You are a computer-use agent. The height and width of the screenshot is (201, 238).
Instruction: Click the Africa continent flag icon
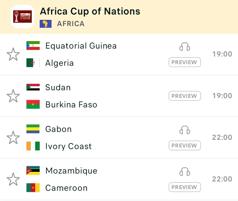pyautogui.click(x=46, y=24)
